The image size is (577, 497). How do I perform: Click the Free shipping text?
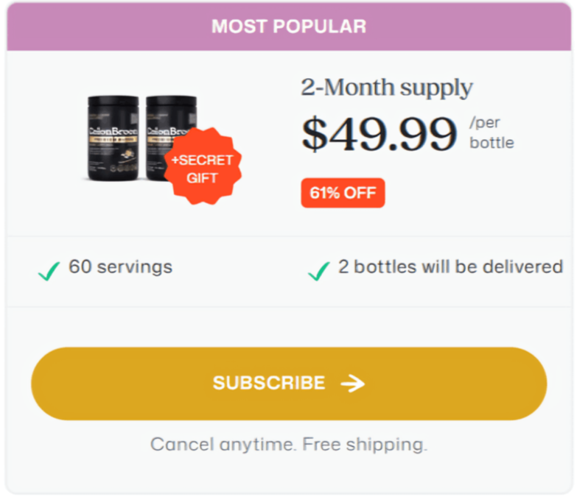point(365,445)
